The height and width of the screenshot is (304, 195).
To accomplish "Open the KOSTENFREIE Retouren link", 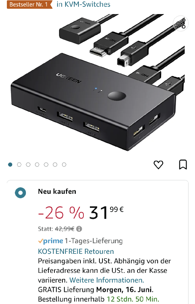I will pos(76,252).
